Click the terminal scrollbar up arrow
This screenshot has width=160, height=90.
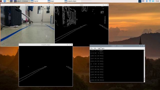click(144, 50)
